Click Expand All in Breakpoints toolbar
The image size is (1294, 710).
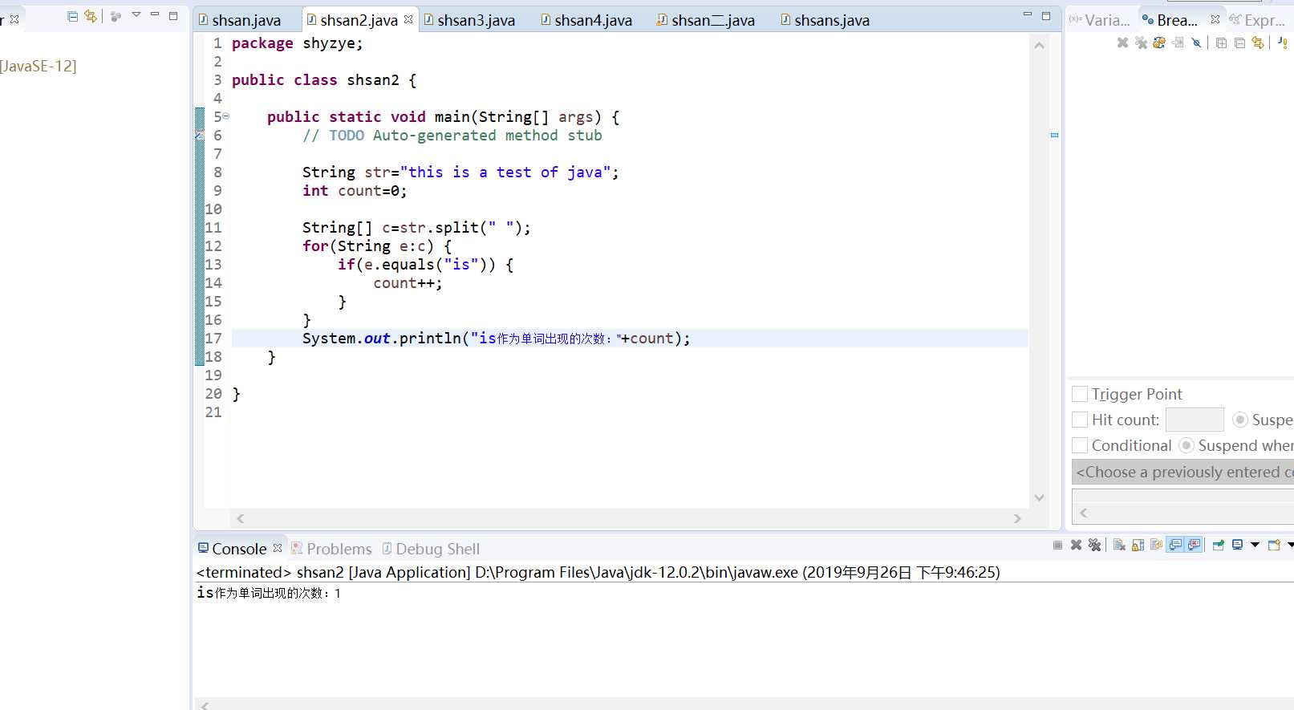click(1221, 43)
